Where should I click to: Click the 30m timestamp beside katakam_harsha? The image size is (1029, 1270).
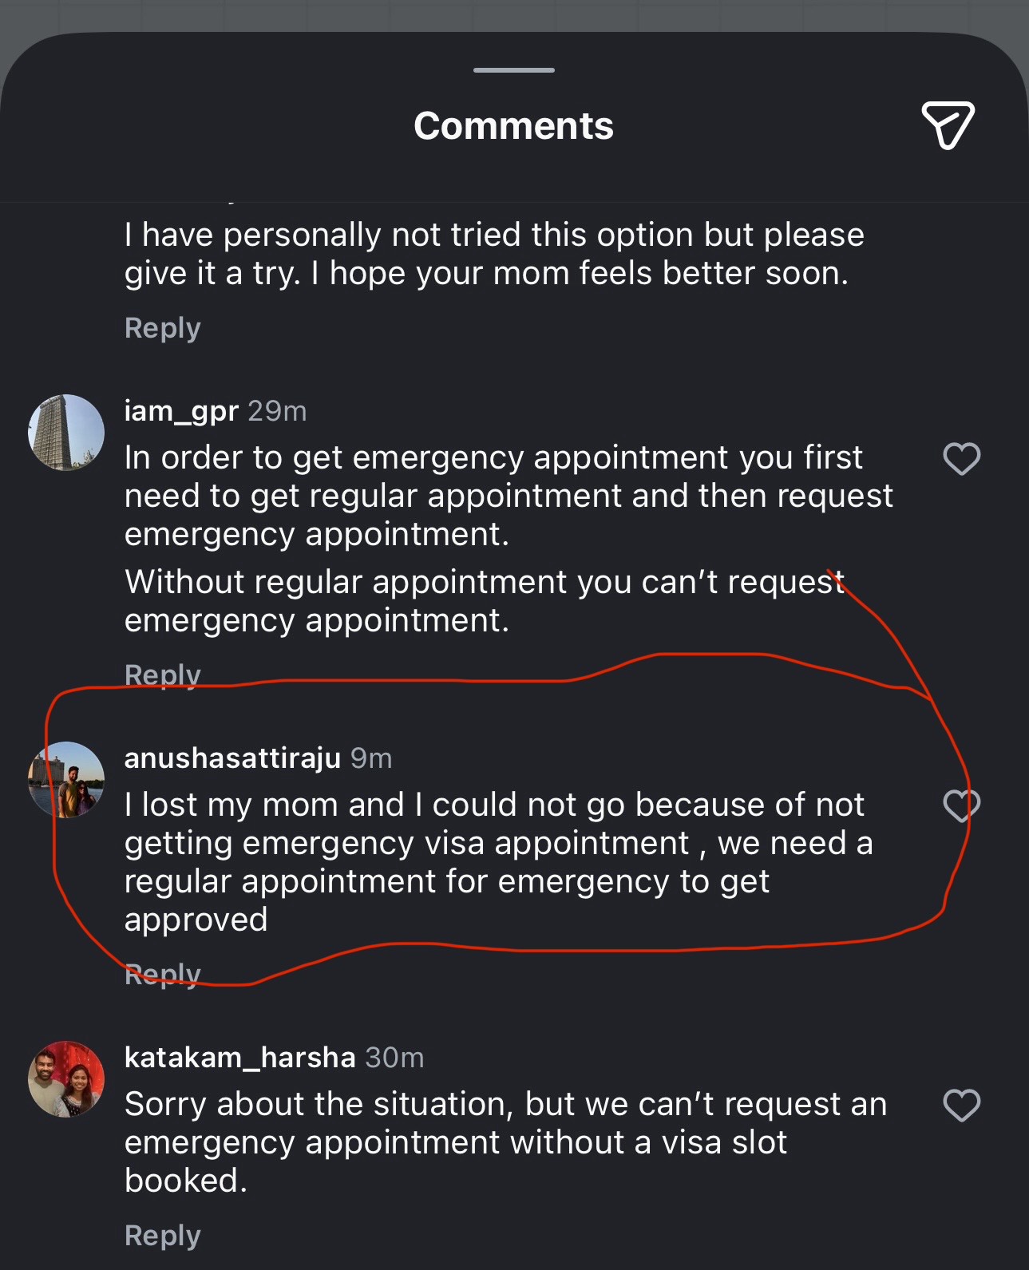(394, 1058)
